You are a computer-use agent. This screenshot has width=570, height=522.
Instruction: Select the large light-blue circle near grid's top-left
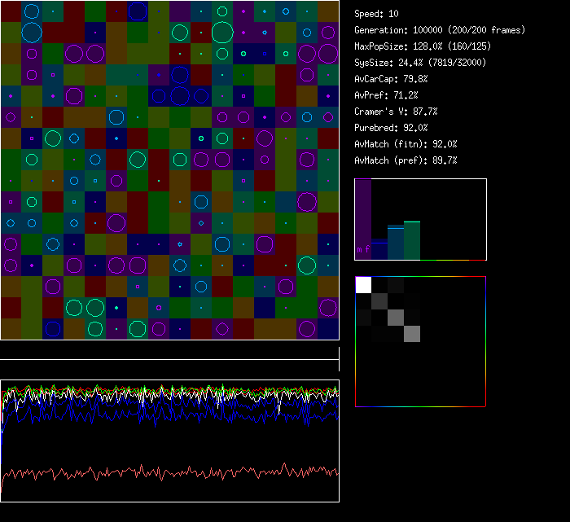pos(32,33)
